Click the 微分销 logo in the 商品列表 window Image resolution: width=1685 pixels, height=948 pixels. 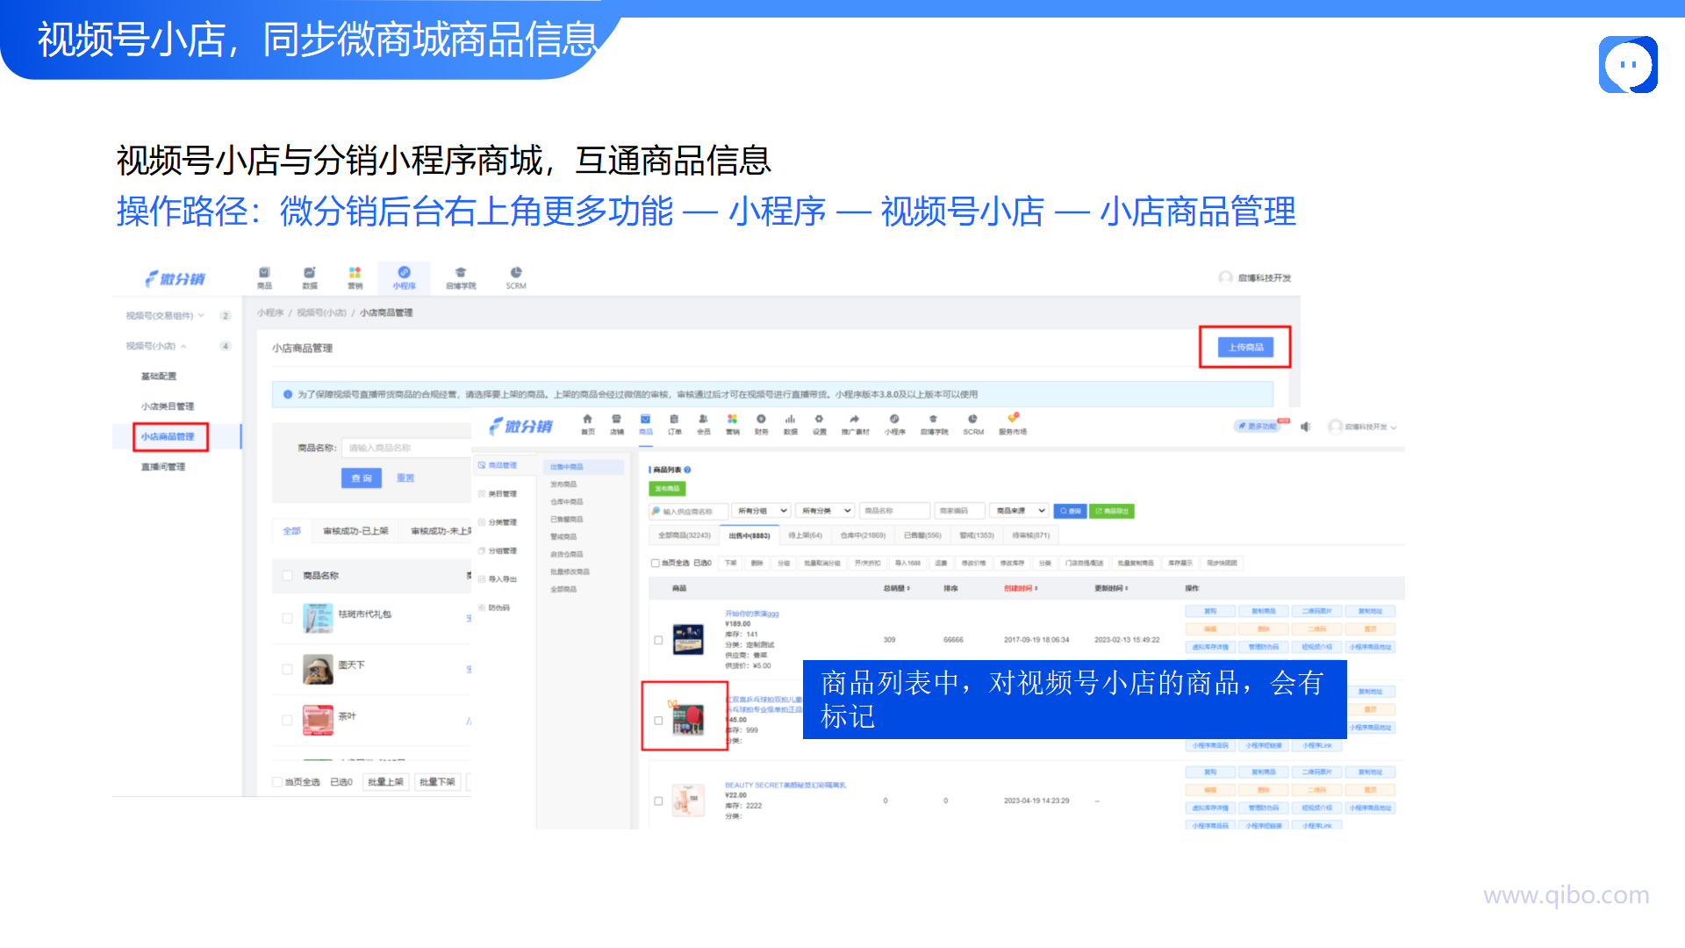(521, 426)
